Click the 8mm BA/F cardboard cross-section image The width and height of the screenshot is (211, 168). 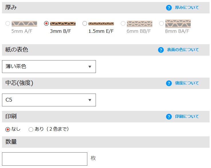point(178,23)
